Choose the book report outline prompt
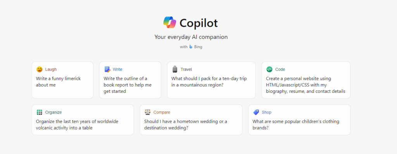 tap(130, 80)
